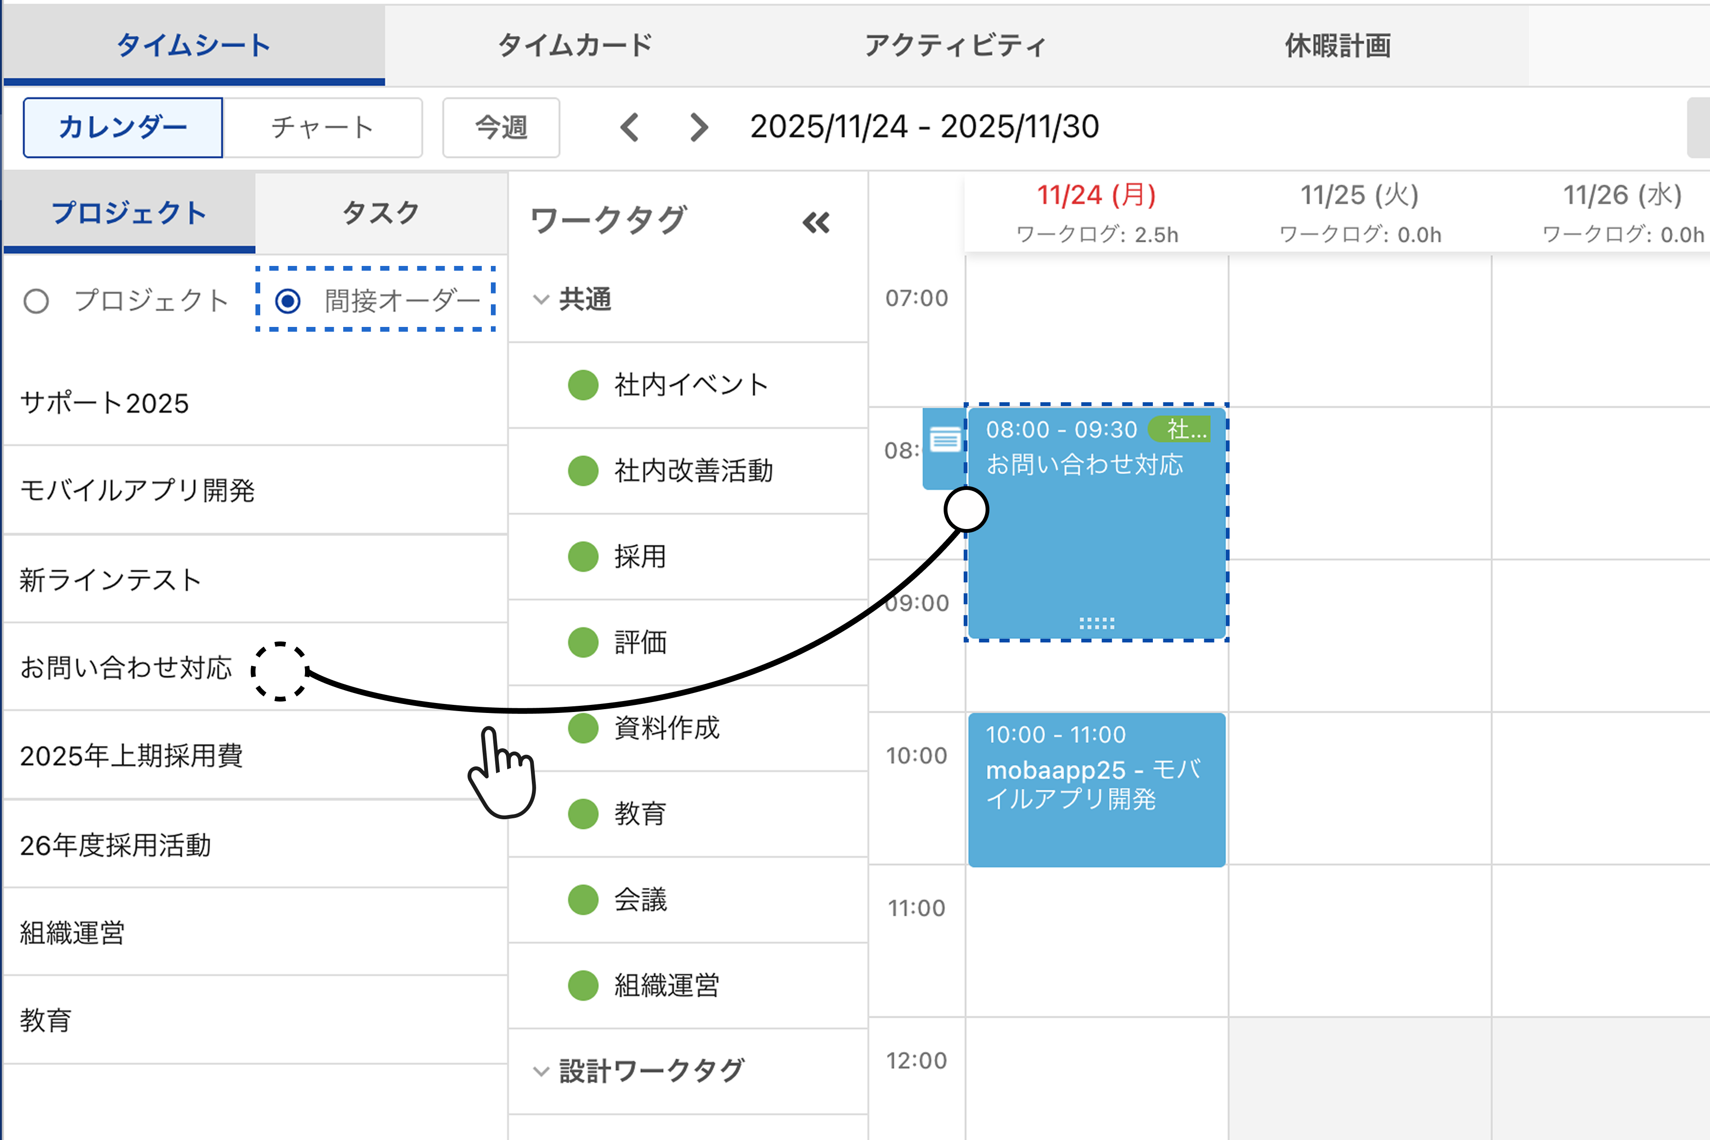Open the memo icon beside 08:00 entry
This screenshot has height=1140, width=1710.
pyautogui.click(x=945, y=440)
